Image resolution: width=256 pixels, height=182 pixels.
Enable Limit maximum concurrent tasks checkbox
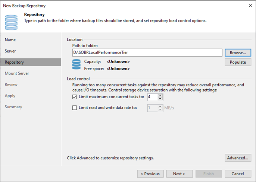coord(75,97)
